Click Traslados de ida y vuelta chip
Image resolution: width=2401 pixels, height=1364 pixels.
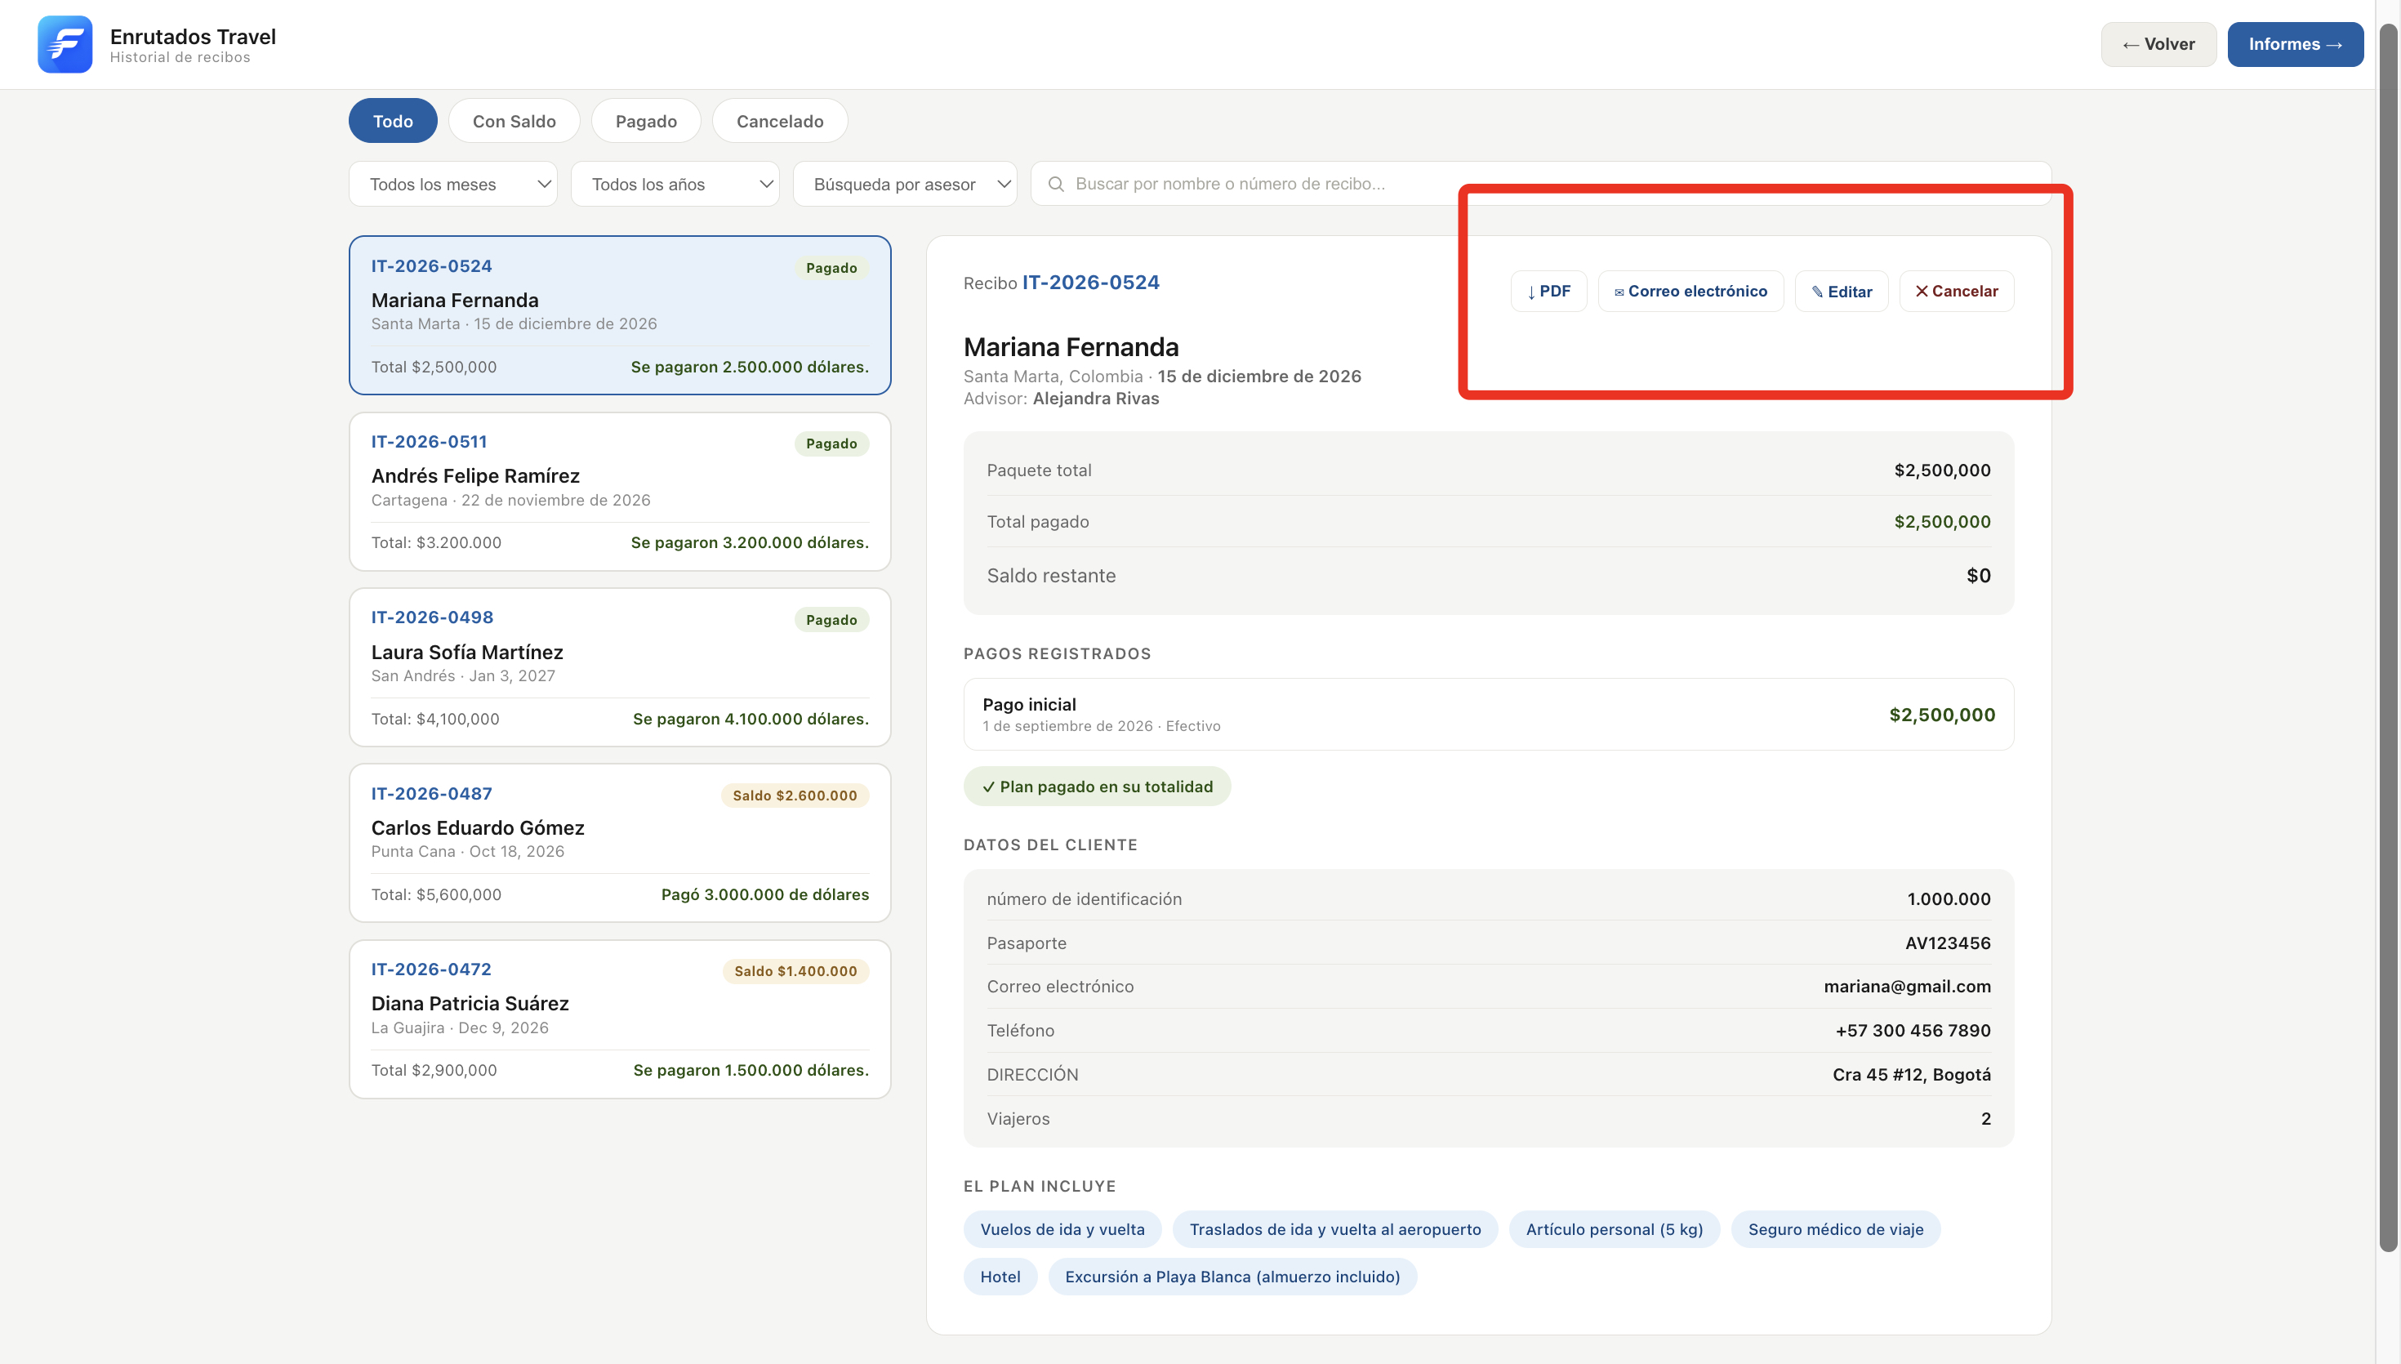pos(1335,1229)
